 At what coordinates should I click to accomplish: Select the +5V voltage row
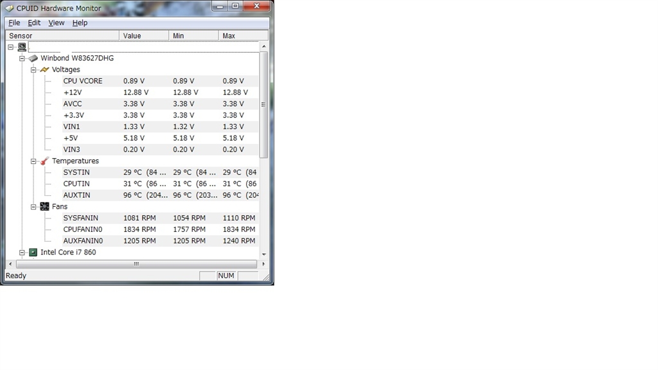point(160,138)
